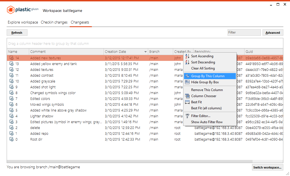The width and height of the screenshot is (290, 176).
Task: Select Show Auto Filter Row entry
Action: point(210,122)
